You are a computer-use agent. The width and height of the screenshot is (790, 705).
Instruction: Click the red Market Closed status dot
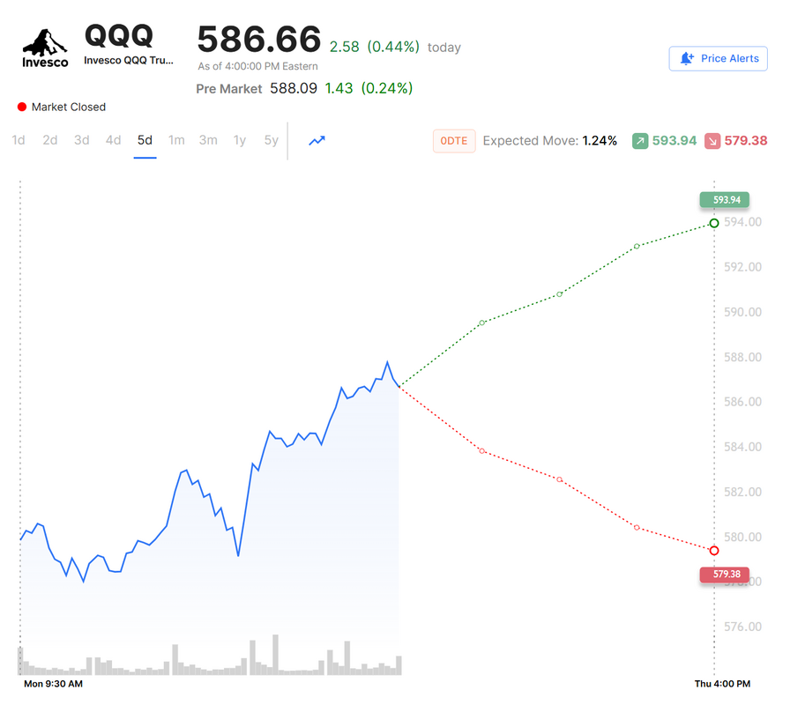(22, 107)
